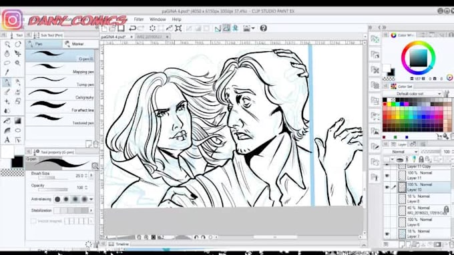Toggle visibility of Layer 10

coord(387,187)
